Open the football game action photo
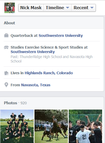The image size is (105, 143). coord(51,126)
